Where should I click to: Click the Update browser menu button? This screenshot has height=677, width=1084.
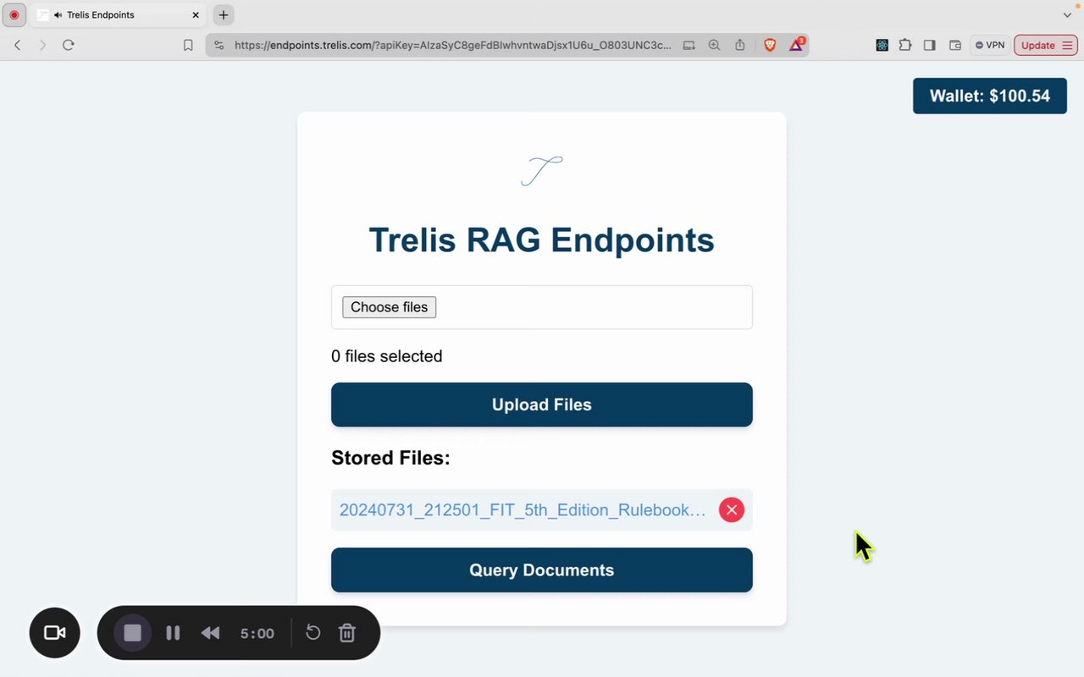1046,45
